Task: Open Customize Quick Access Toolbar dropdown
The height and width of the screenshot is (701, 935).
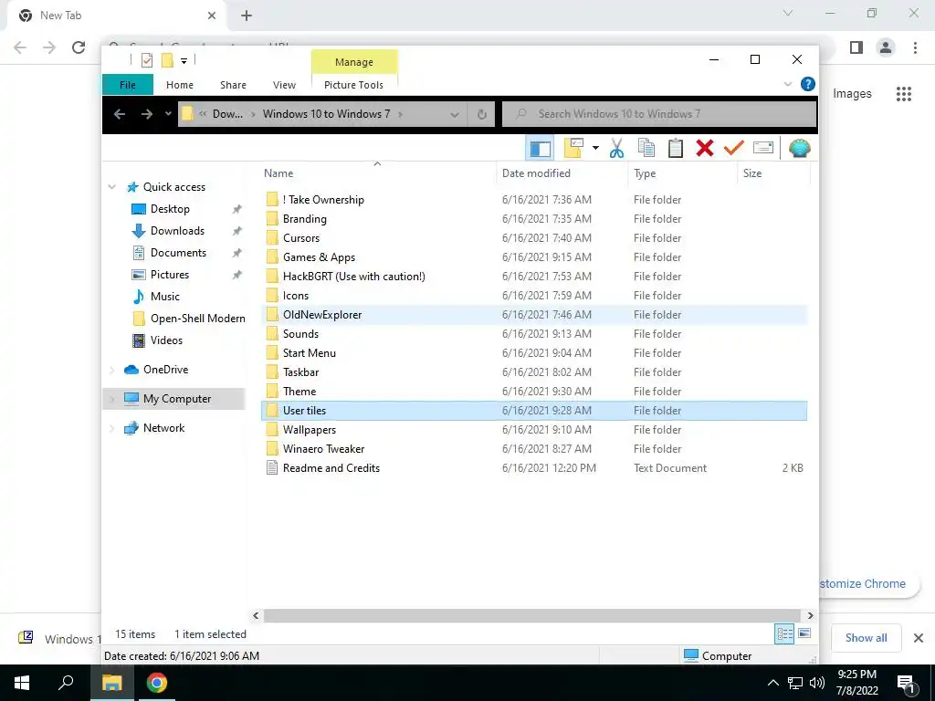Action: click(x=184, y=61)
